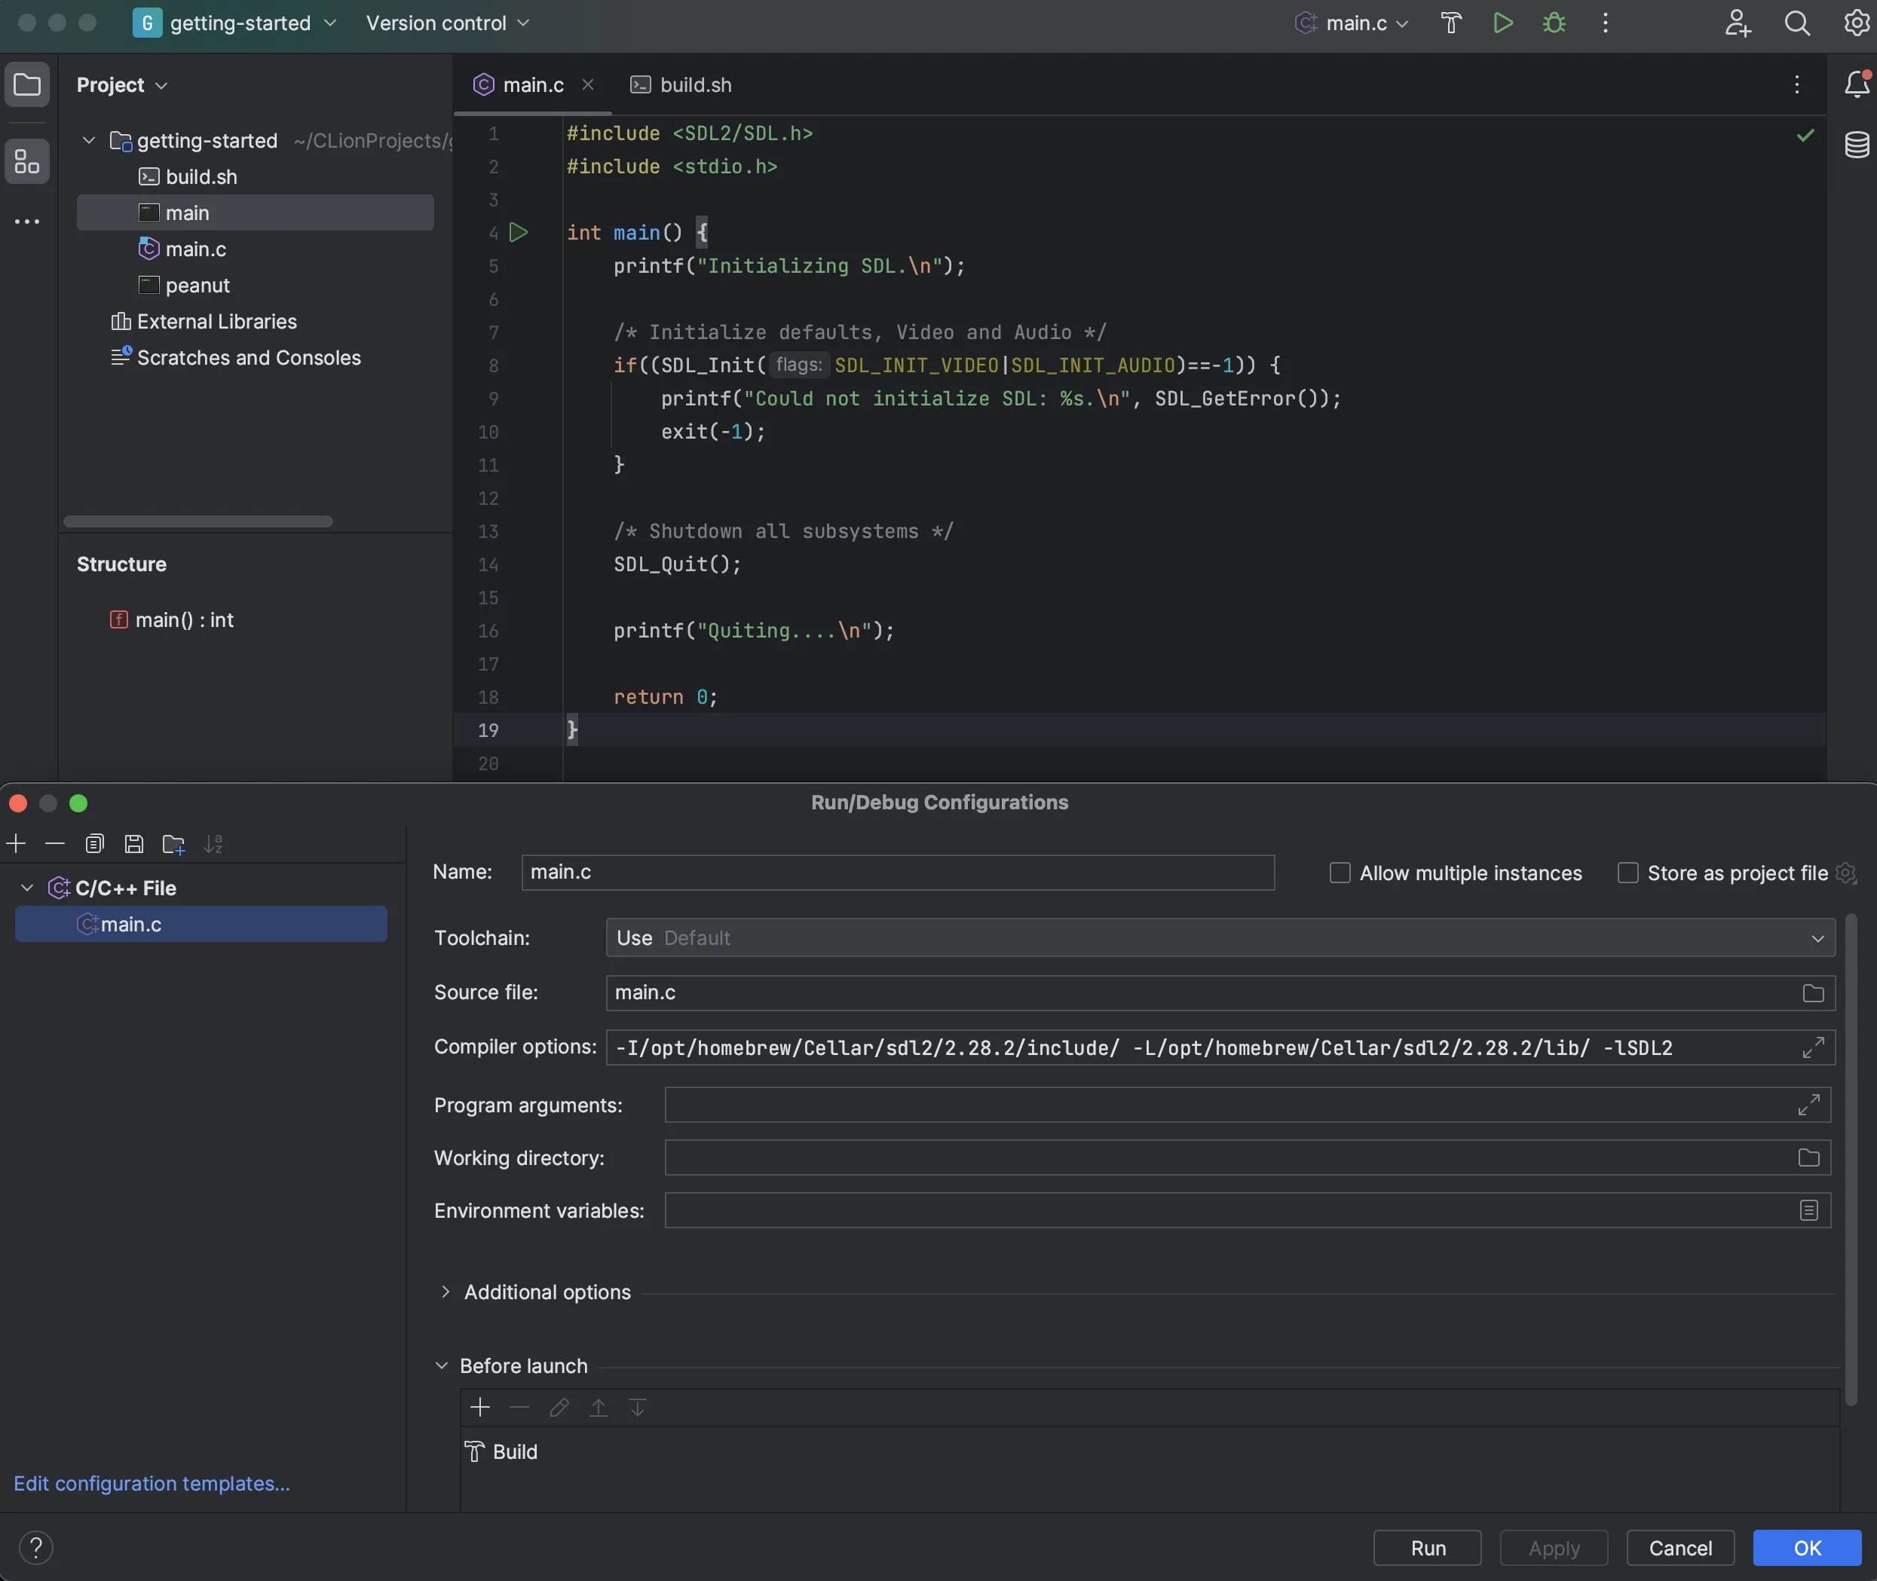Click the run gutter arrow beside main()
The height and width of the screenshot is (1581, 1877).
518,233
